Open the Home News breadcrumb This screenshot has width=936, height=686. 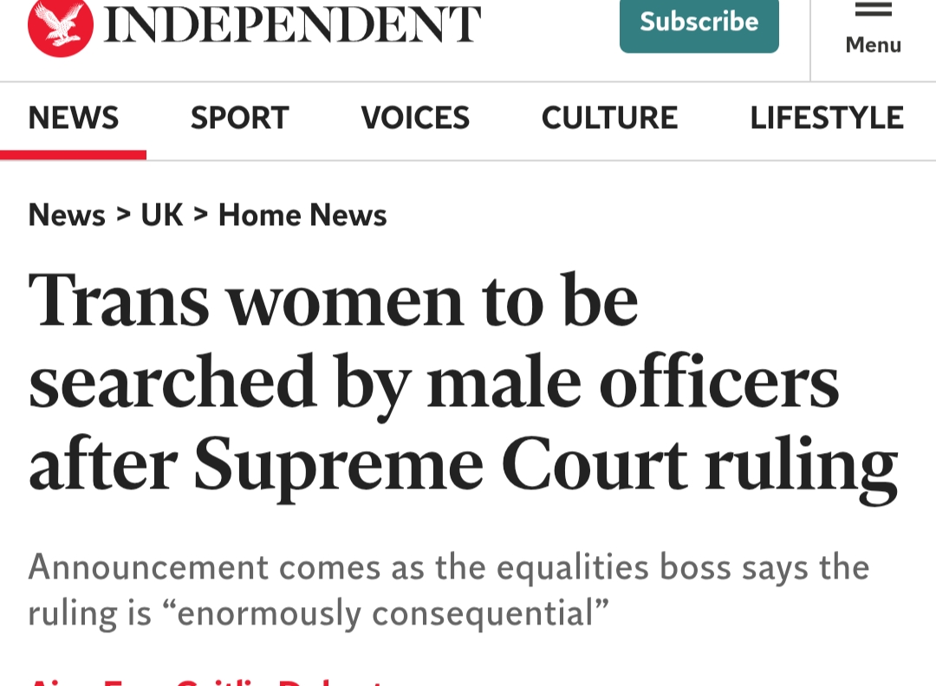click(x=302, y=214)
